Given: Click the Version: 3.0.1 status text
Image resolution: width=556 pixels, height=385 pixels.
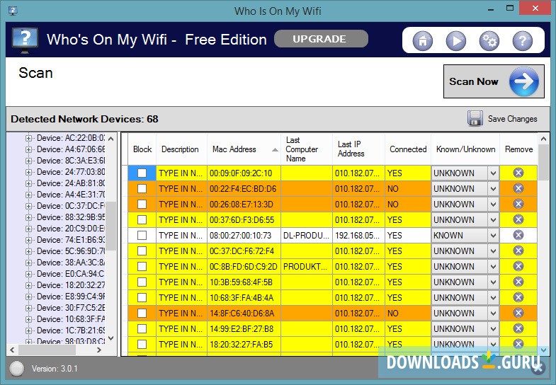Looking at the screenshot, I should [55, 369].
